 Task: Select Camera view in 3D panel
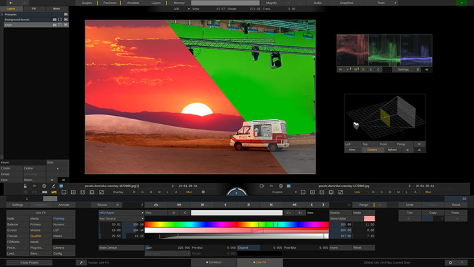point(372,150)
